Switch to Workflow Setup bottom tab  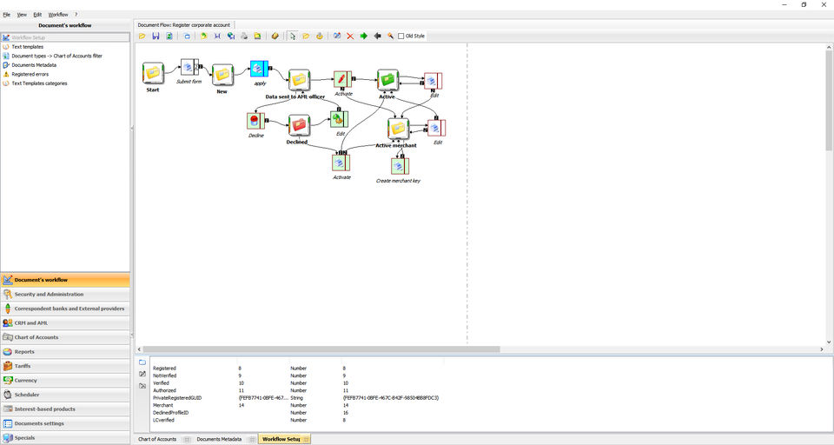285,439
